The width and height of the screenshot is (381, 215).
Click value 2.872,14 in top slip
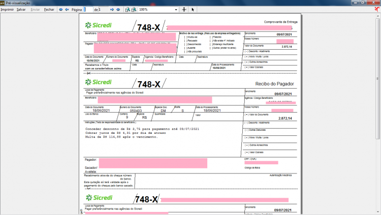click(287, 47)
